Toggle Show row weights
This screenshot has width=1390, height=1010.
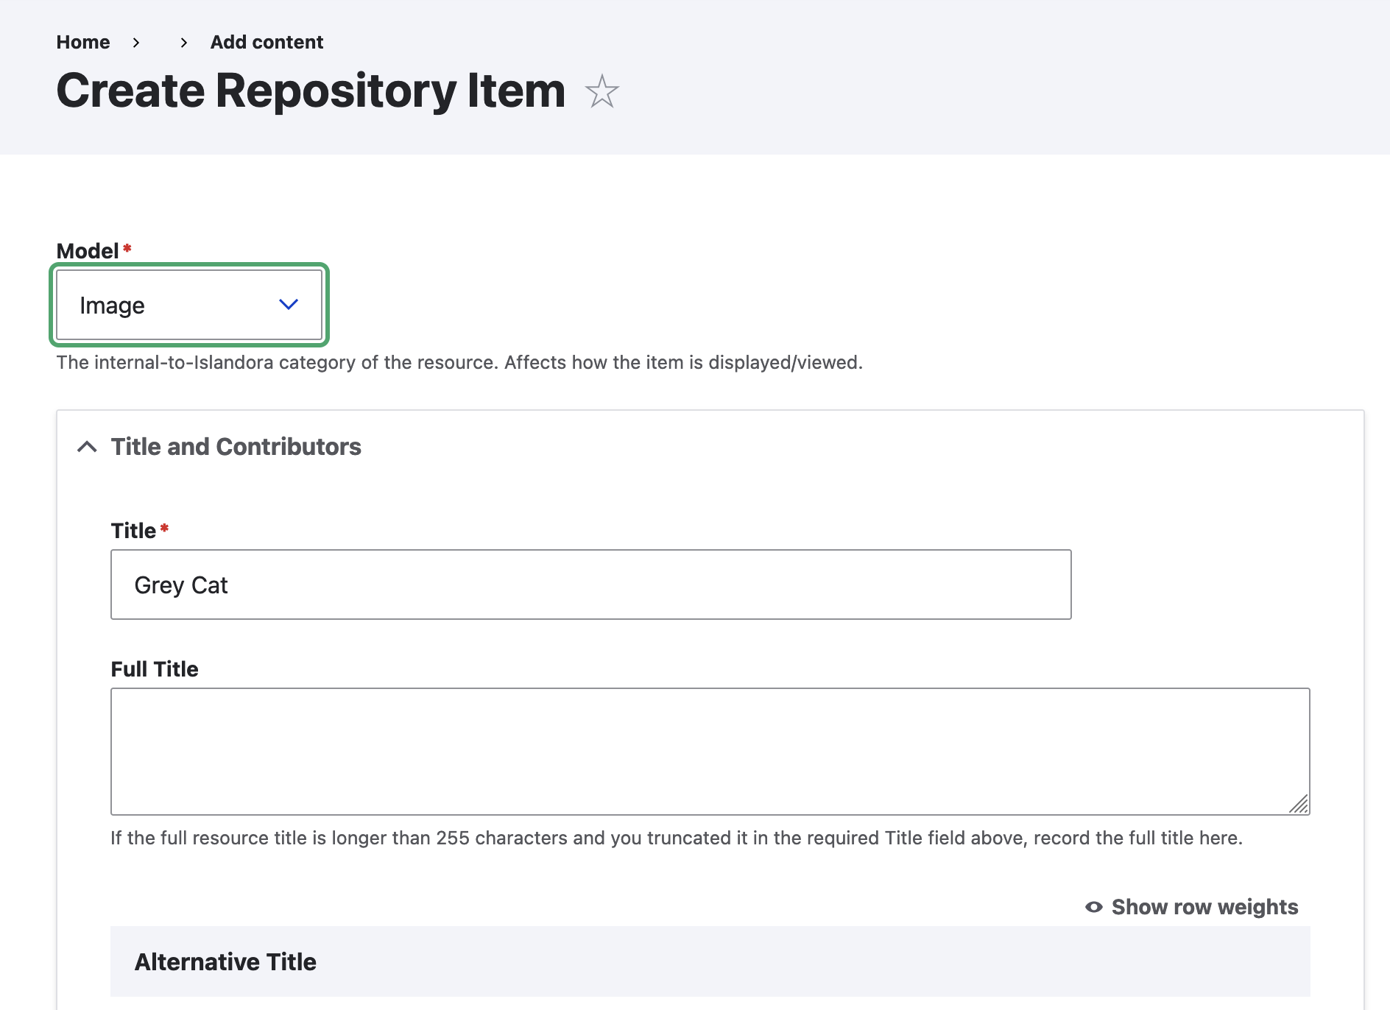pyautogui.click(x=1204, y=907)
